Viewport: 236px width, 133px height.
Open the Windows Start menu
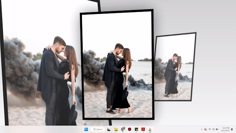[x=86, y=130]
